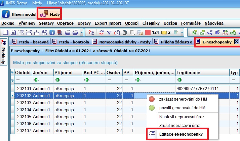Choose zakázat generování do HM
240x141 pixels.
(177, 99)
